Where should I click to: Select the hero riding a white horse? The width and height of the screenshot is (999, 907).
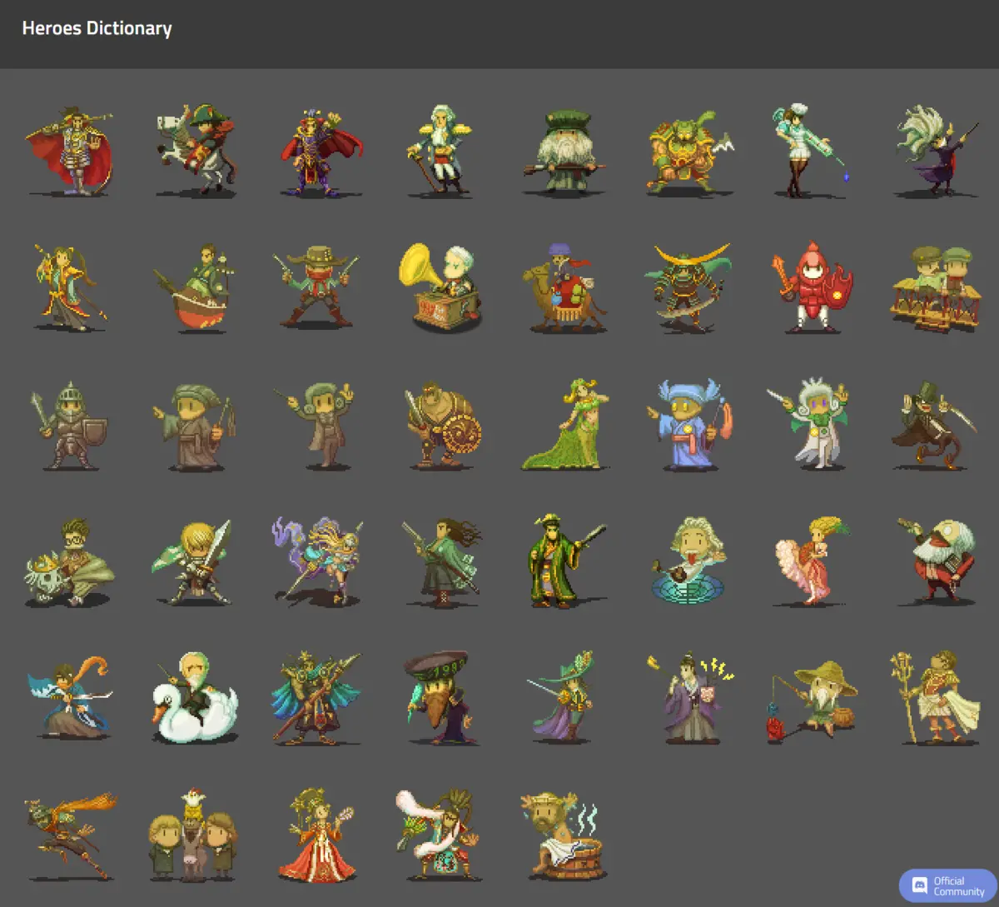coord(196,151)
